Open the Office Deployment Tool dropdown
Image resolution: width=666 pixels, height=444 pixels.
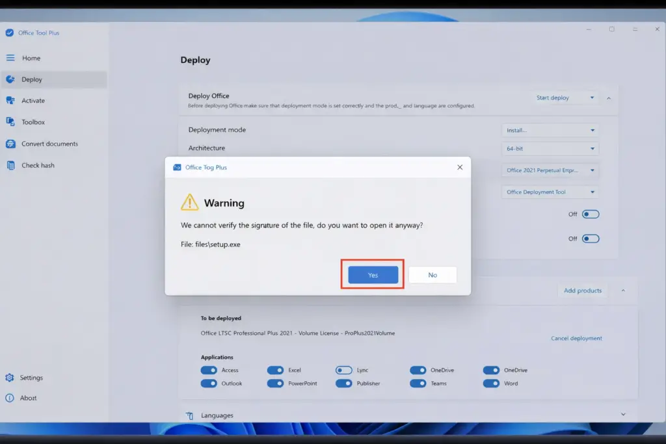click(550, 192)
